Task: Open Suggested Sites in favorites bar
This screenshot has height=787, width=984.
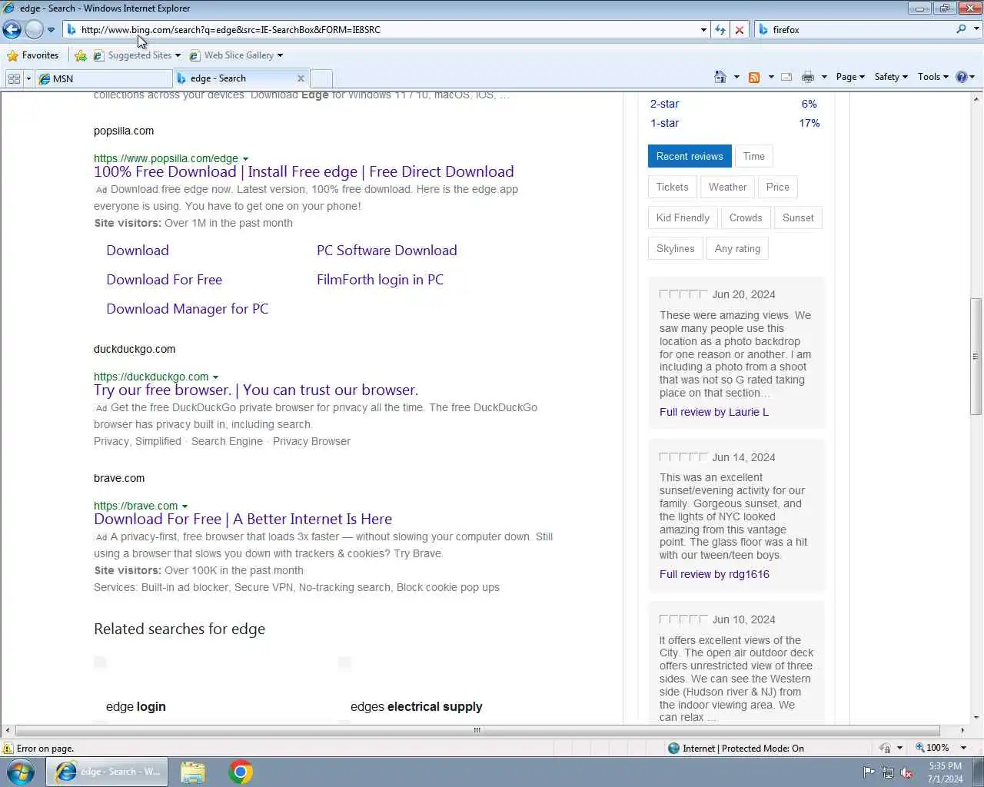Action: point(137,55)
